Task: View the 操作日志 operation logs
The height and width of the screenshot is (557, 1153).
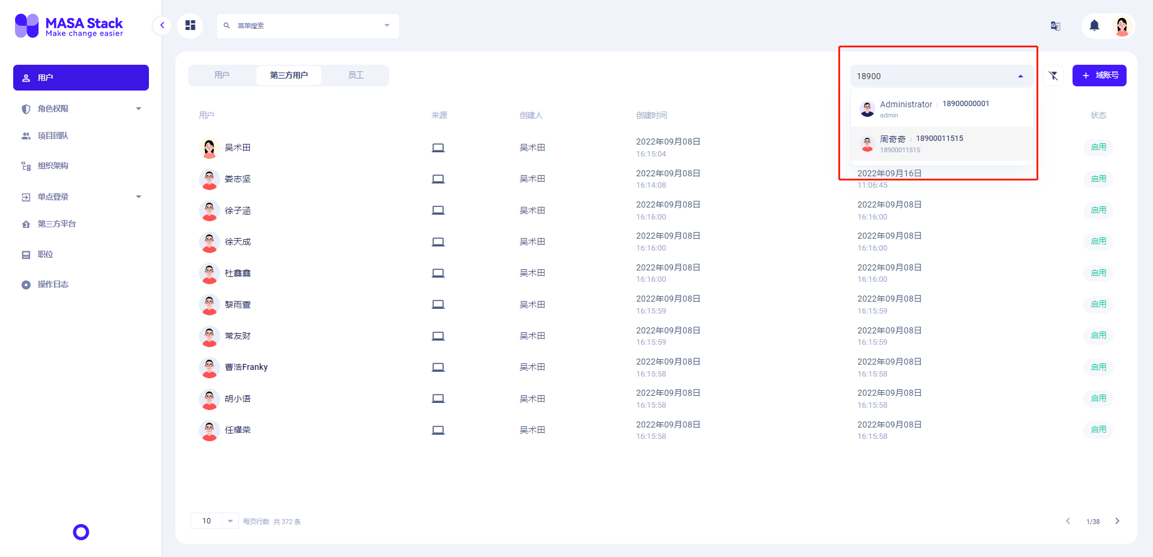Action: (52, 284)
